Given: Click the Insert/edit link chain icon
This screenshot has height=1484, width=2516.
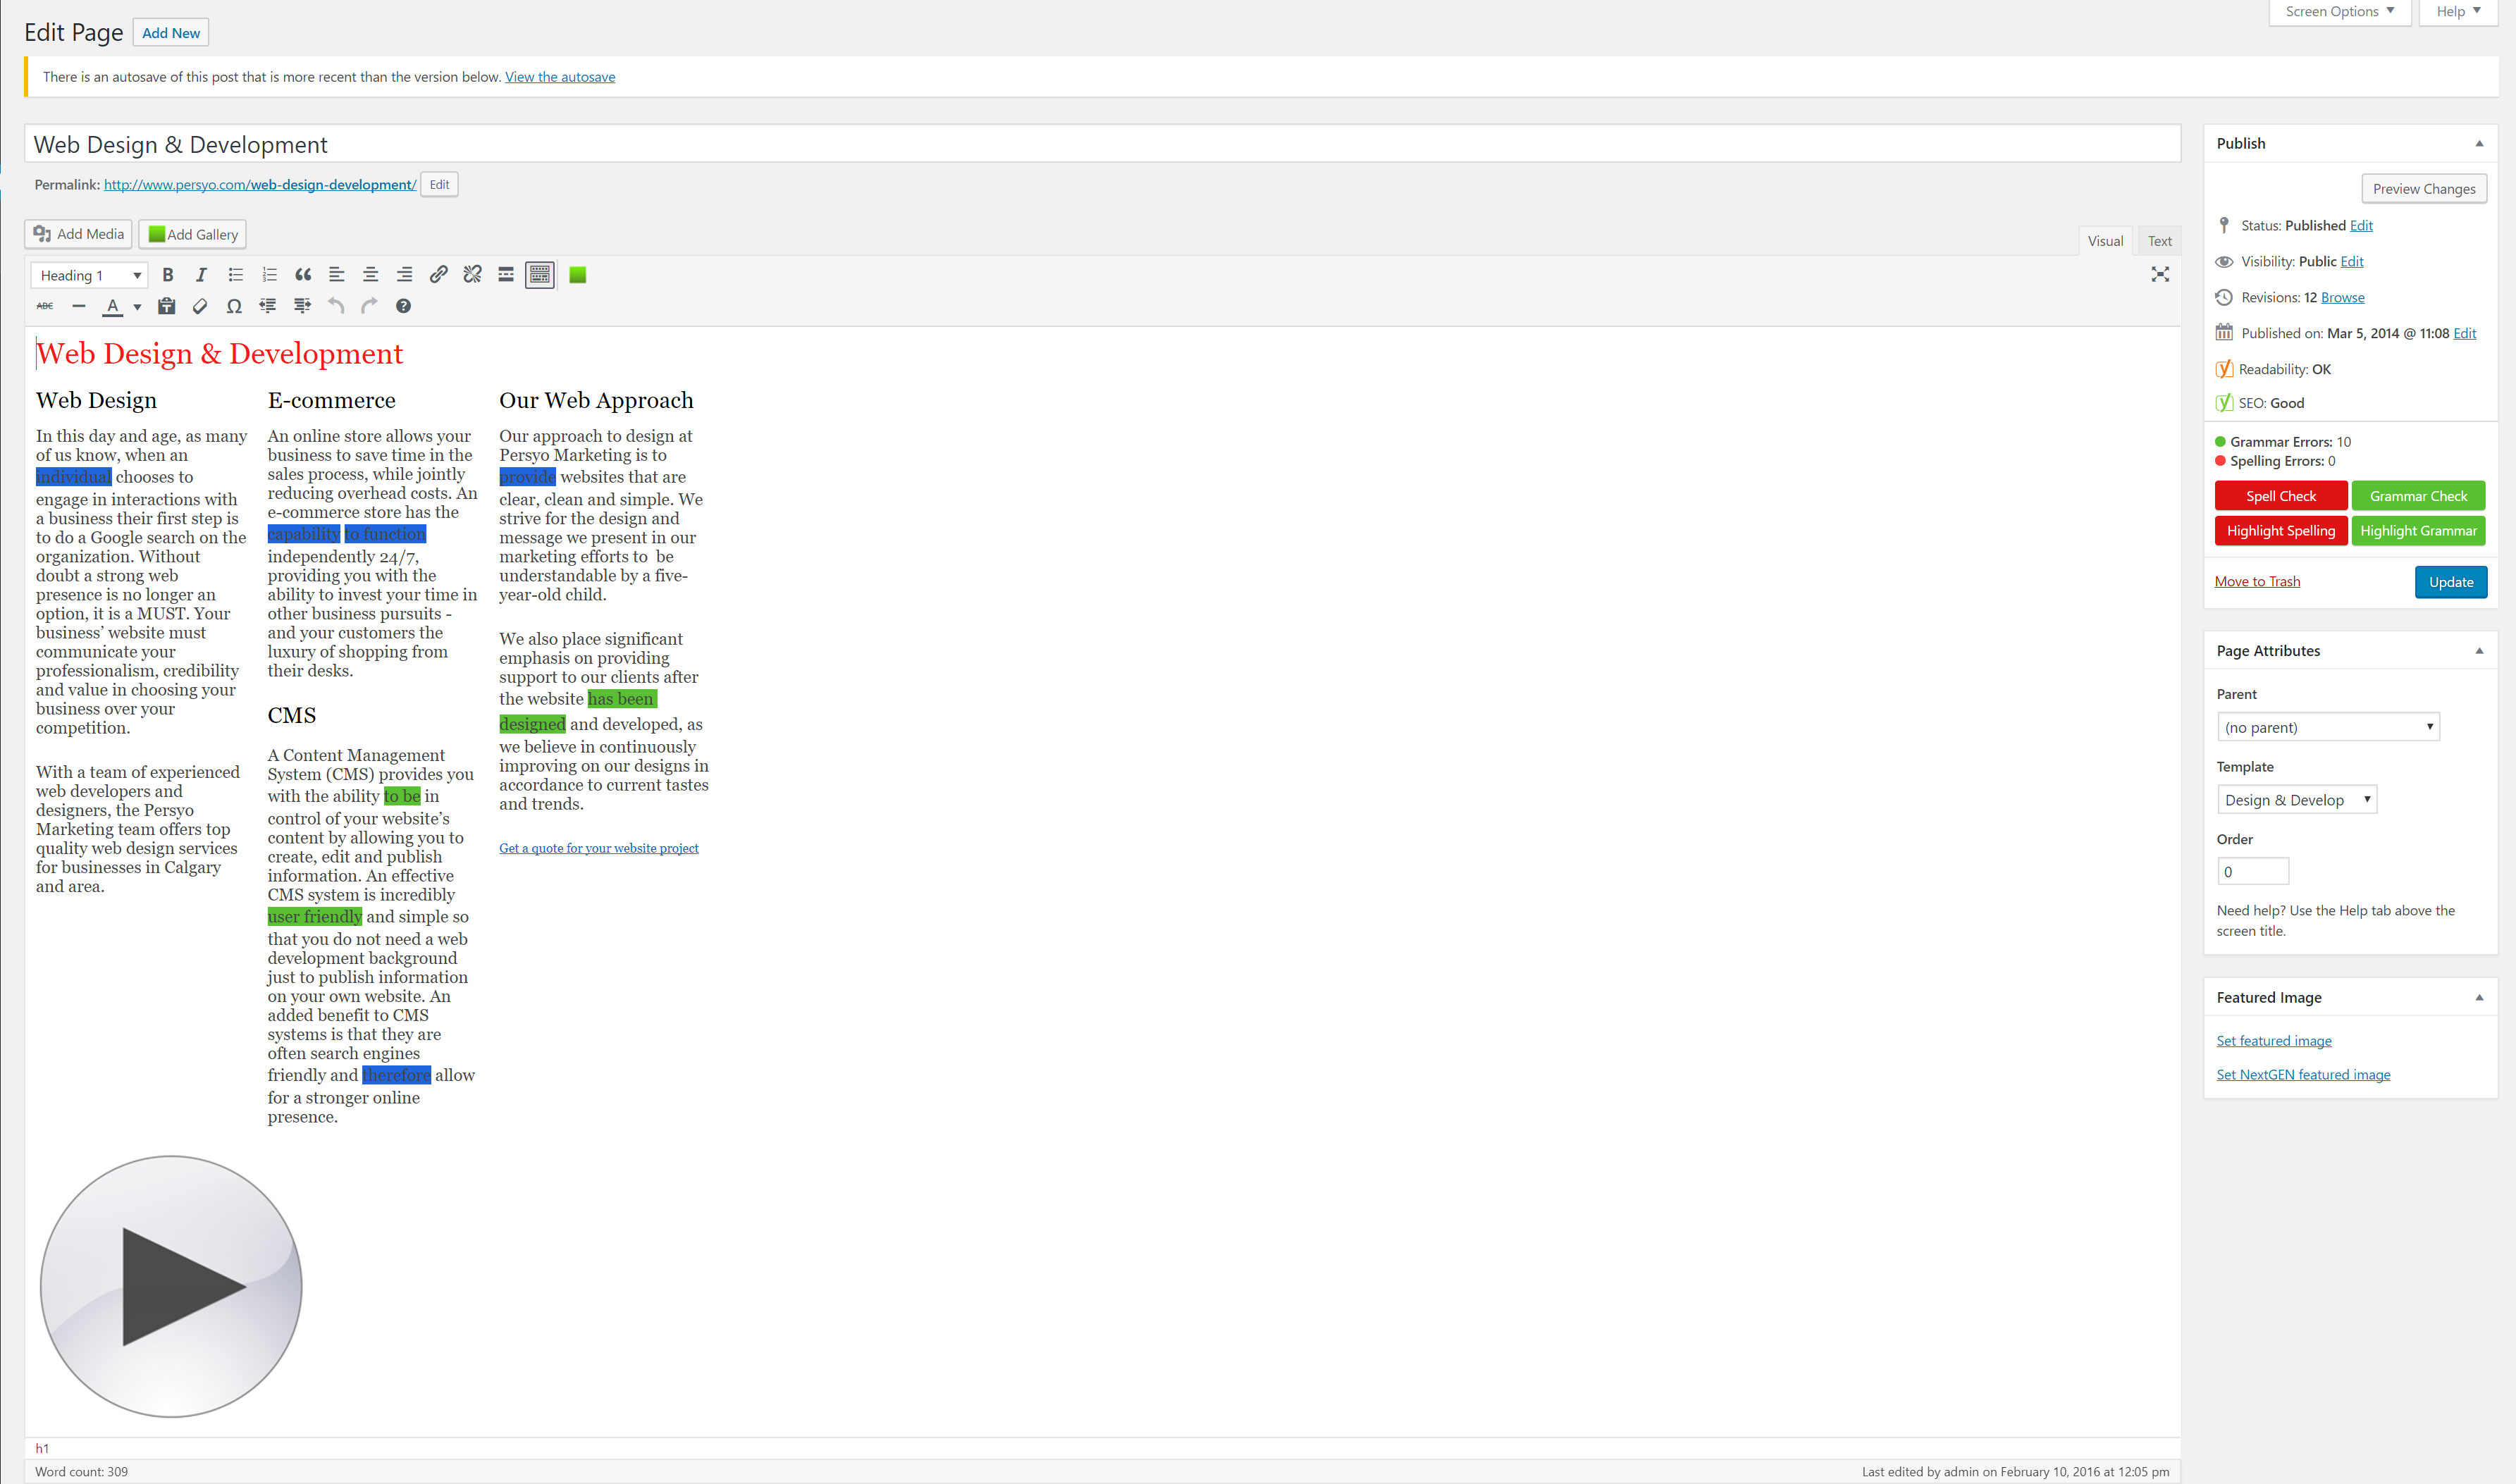Looking at the screenshot, I should click(438, 275).
